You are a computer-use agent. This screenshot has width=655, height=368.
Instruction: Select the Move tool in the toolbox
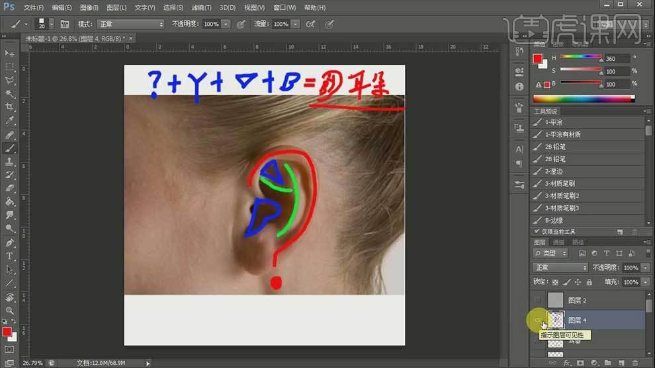tap(9, 54)
